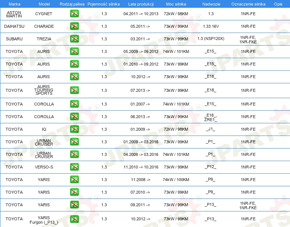This screenshot has width=290, height=227.
Task: Click the 74kW / 100KM power cell
Action: pos(176,180)
